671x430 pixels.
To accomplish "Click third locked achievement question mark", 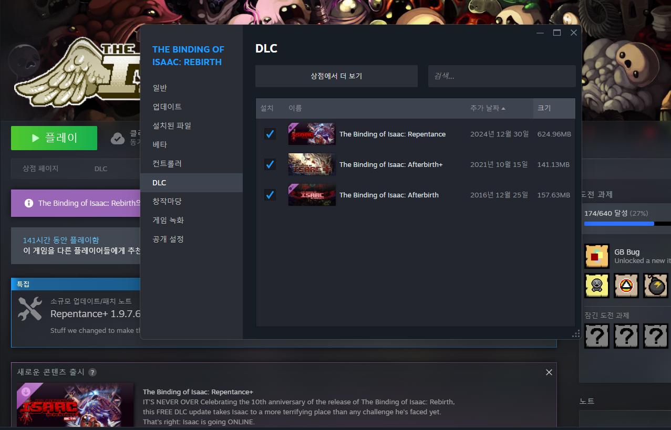I will click(x=656, y=336).
